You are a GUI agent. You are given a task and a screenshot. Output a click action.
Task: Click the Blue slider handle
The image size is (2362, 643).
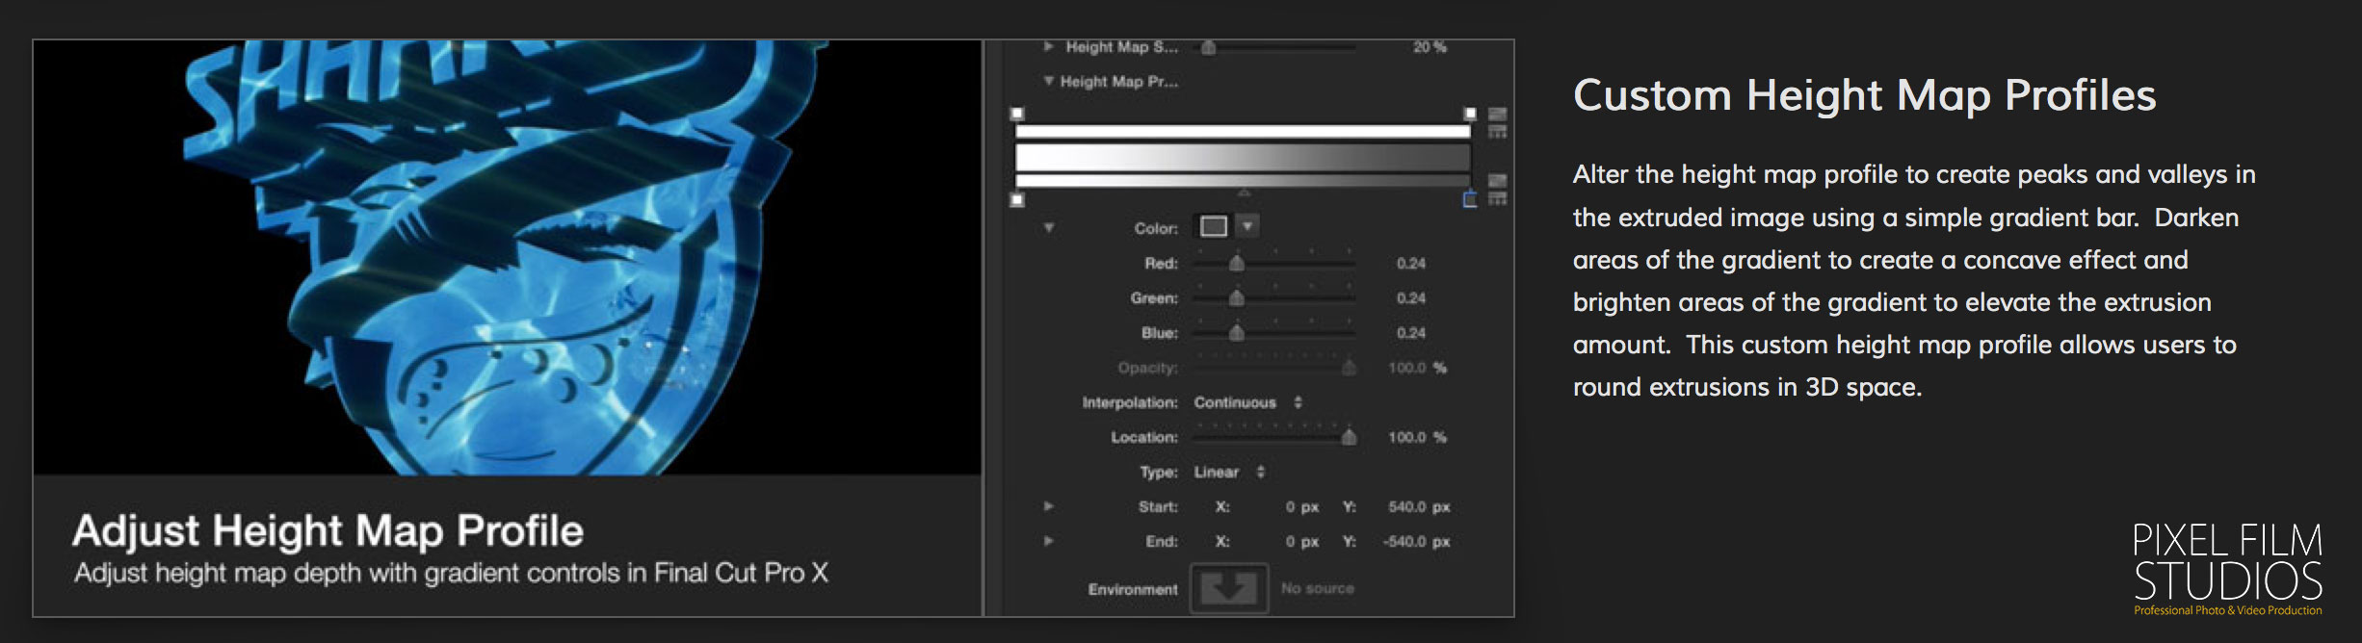pyautogui.click(x=1236, y=333)
